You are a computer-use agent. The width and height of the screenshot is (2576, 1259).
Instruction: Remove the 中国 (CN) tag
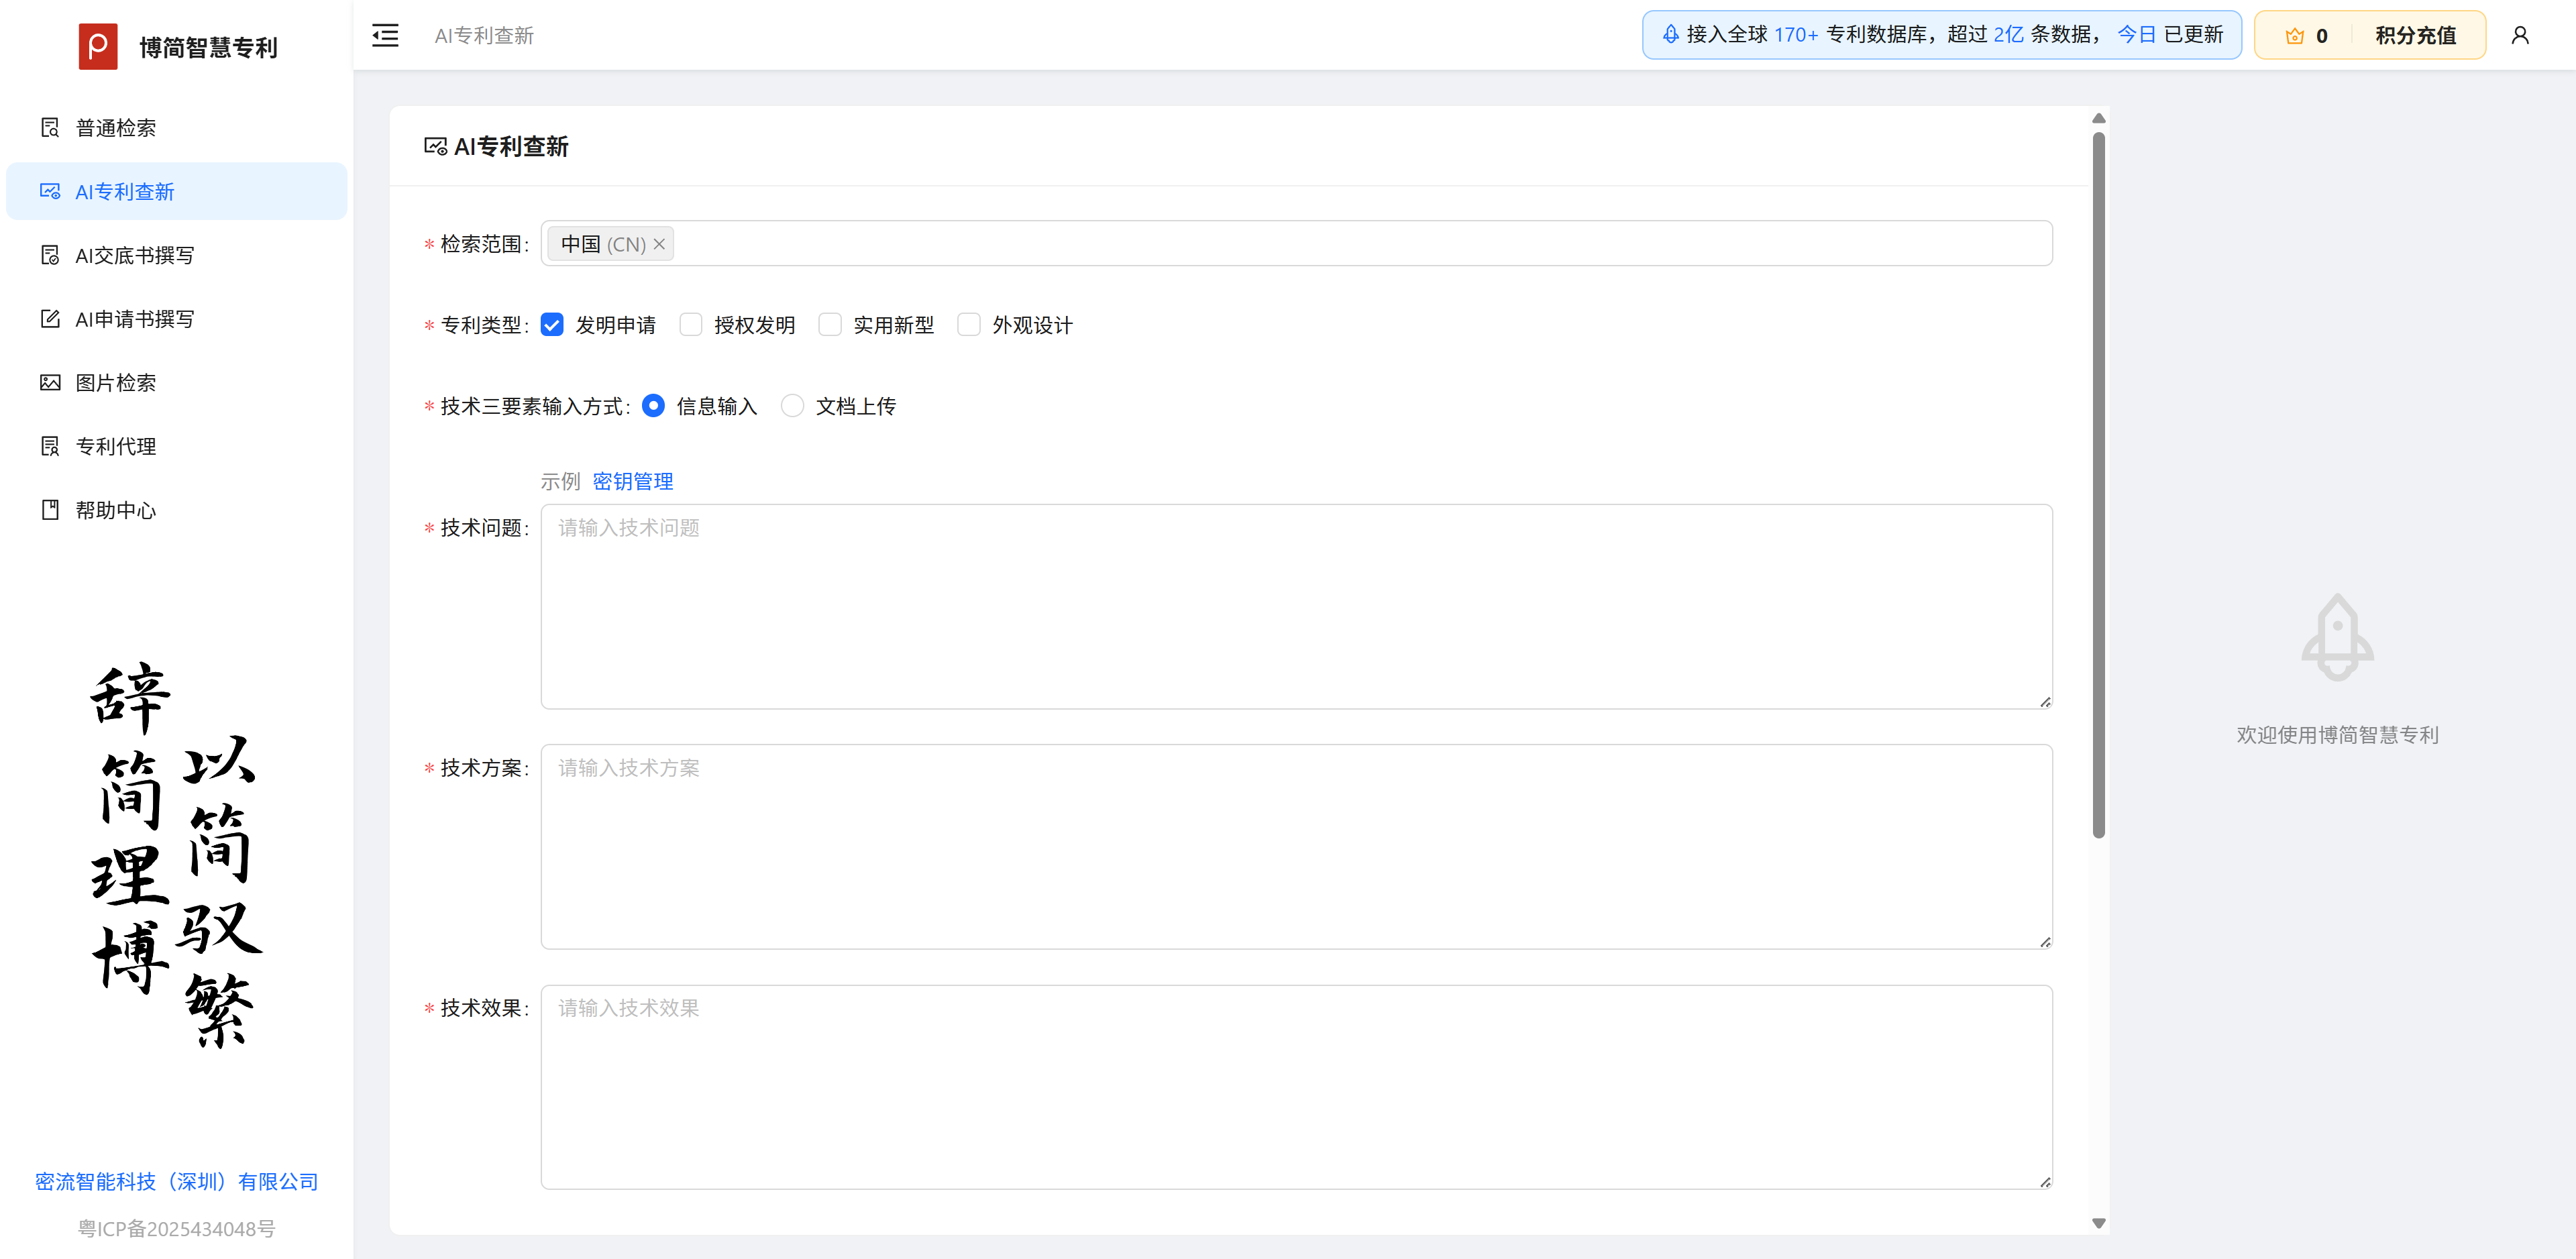click(x=659, y=245)
